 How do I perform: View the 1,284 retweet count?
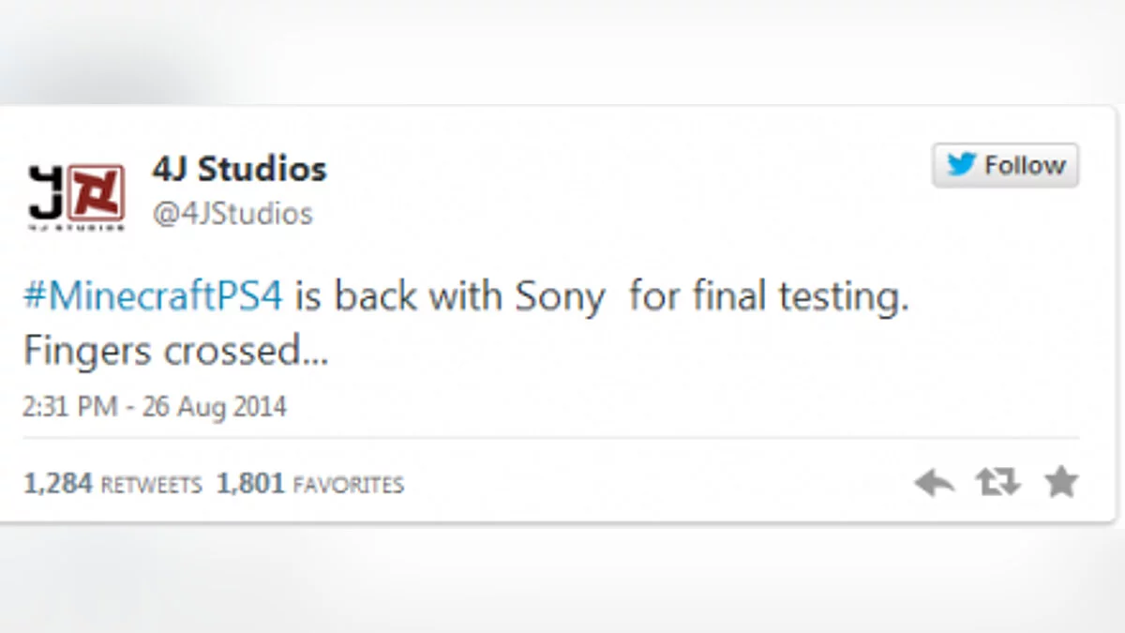(58, 484)
